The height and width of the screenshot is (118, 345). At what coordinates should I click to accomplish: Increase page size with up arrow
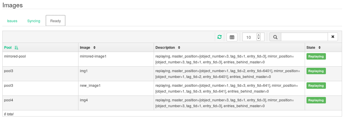point(259,35)
